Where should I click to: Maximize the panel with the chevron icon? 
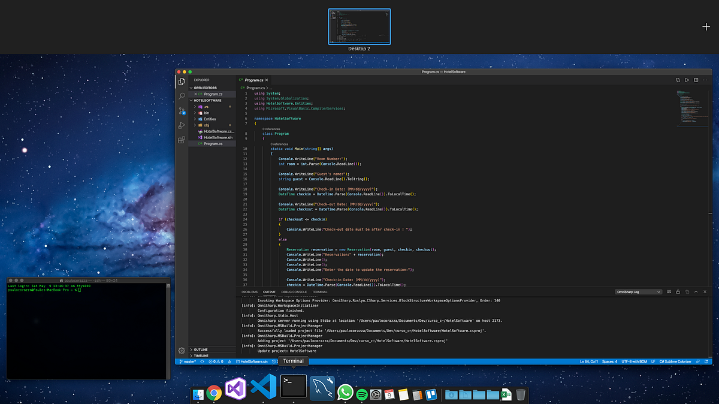coord(696,292)
